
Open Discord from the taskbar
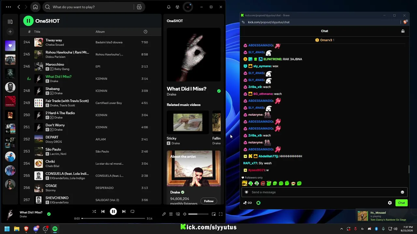pyautogui.click(x=36, y=229)
